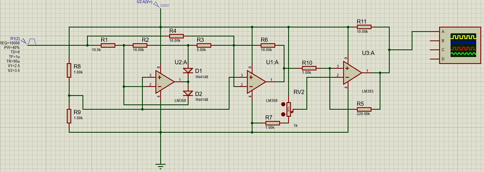This screenshot has width=484, height=172.
Task: Click the ground terminal symbol
Action: tap(160, 166)
